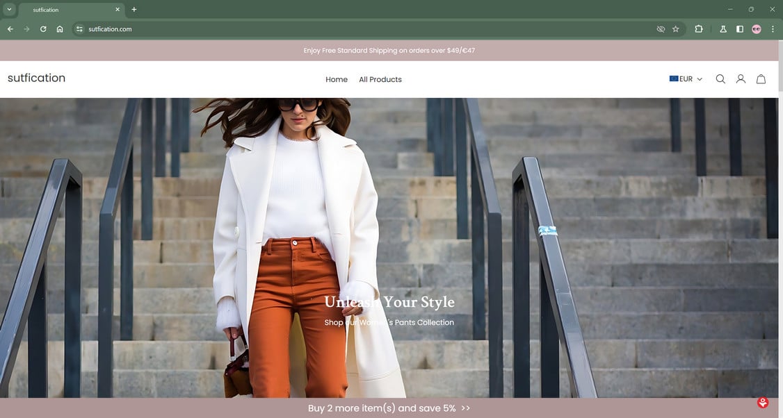The image size is (783, 418).
Task: Open site information icon in address bar
Action: pos(79,29)
